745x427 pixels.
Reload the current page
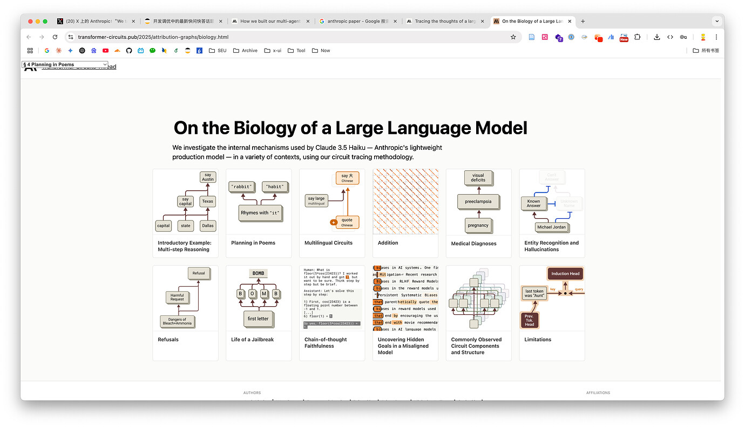(55, 37)
